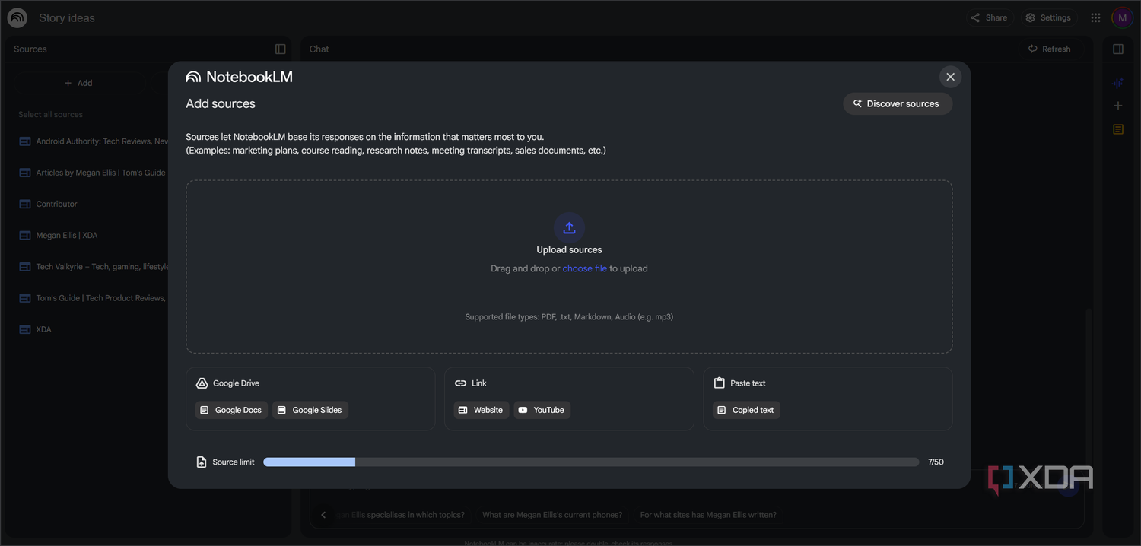The height and width of the screenshot is (546, 1141).
Task: Add a Google Slides source
Action: pyautogui.click(x=310, y=410)
